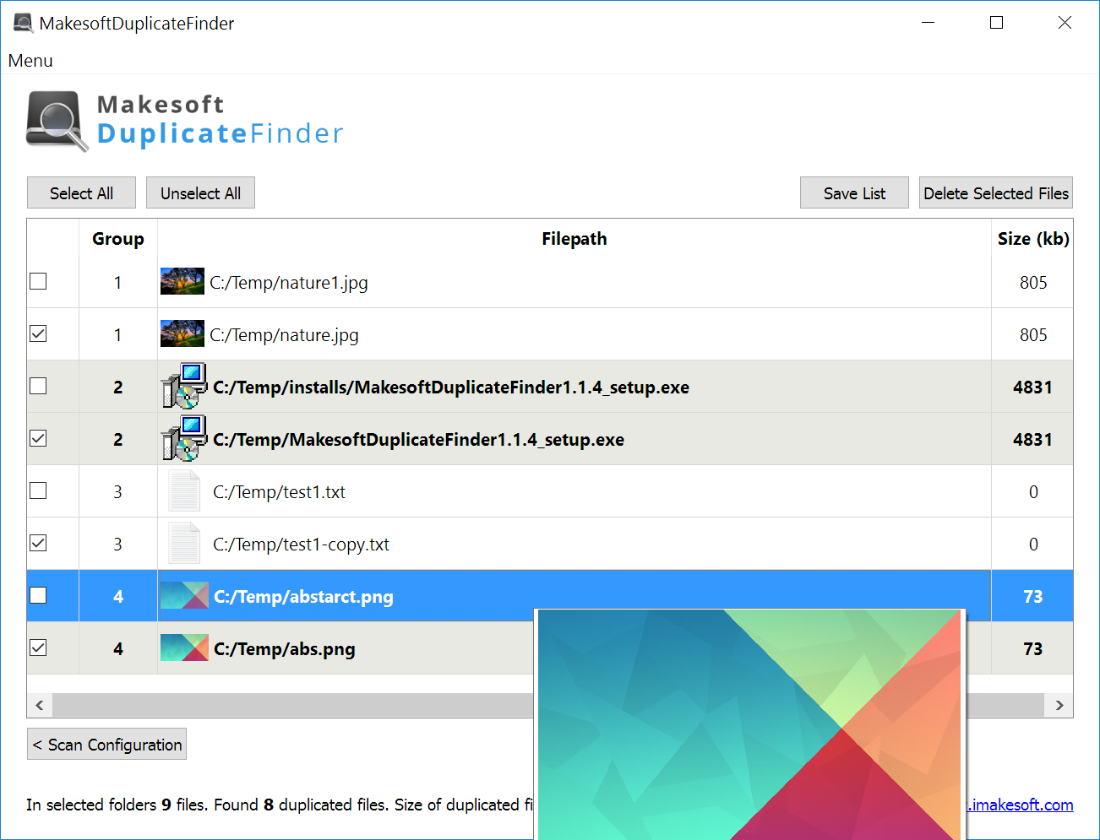Select the C:/Temp/nature.jpg filepath

284,335
